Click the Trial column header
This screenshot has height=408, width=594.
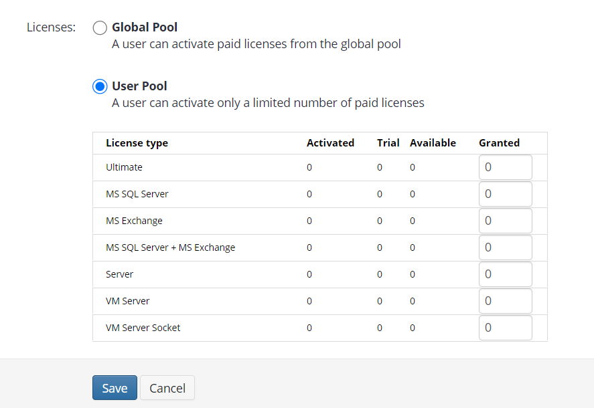[x=388, y=142]
